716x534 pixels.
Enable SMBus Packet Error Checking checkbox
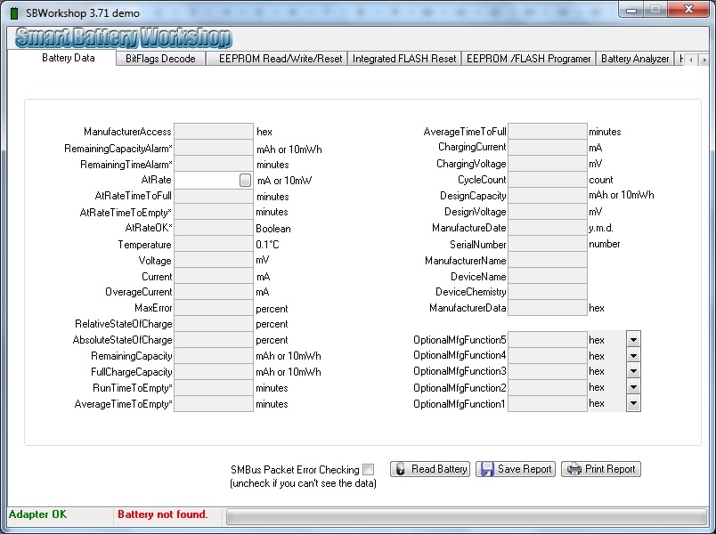[x=368, y=469]
